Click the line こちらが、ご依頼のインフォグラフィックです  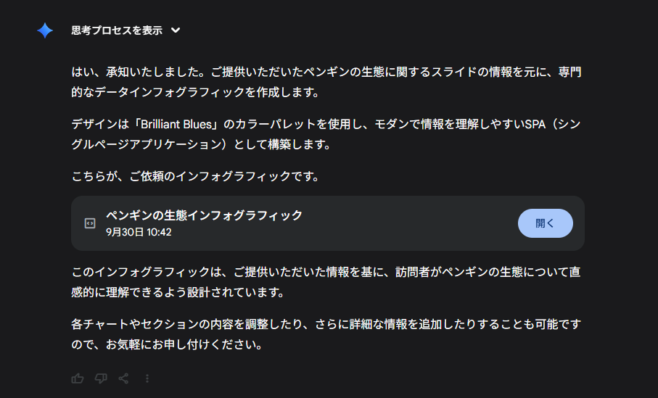[195, 176]
